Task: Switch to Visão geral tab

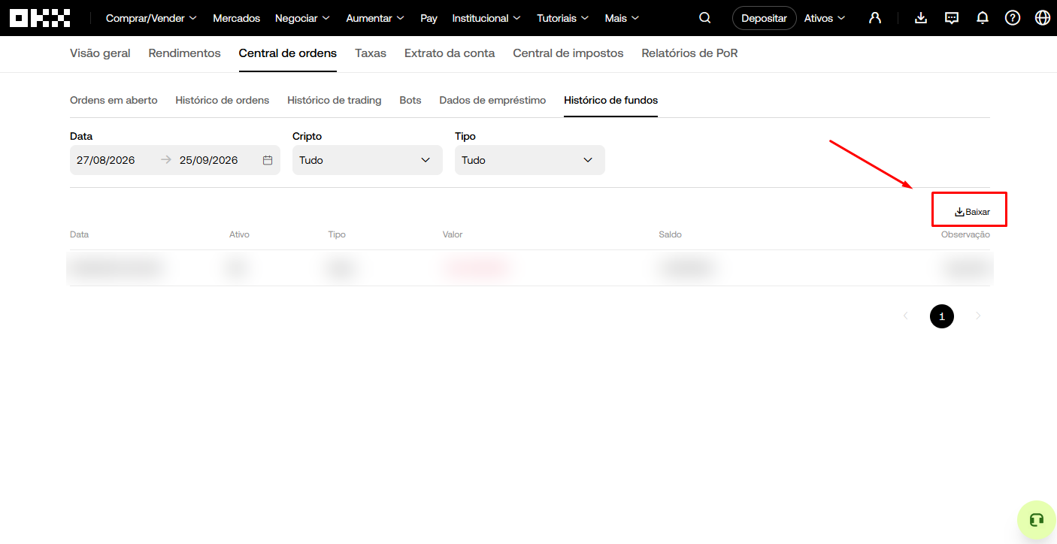Action: tap(100, 53)
